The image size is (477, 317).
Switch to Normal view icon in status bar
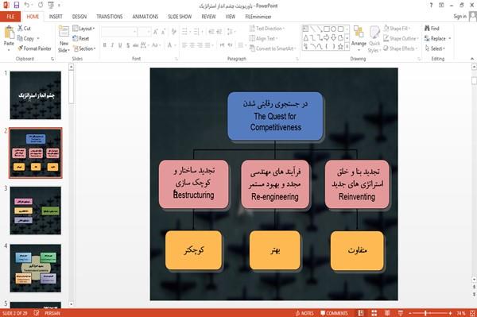[361, 313]
